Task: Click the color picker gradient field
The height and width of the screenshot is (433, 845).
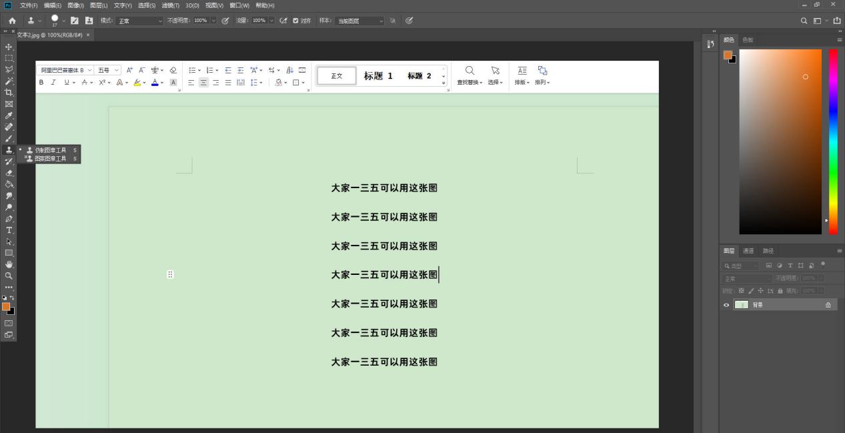Action: click(780, 141)
